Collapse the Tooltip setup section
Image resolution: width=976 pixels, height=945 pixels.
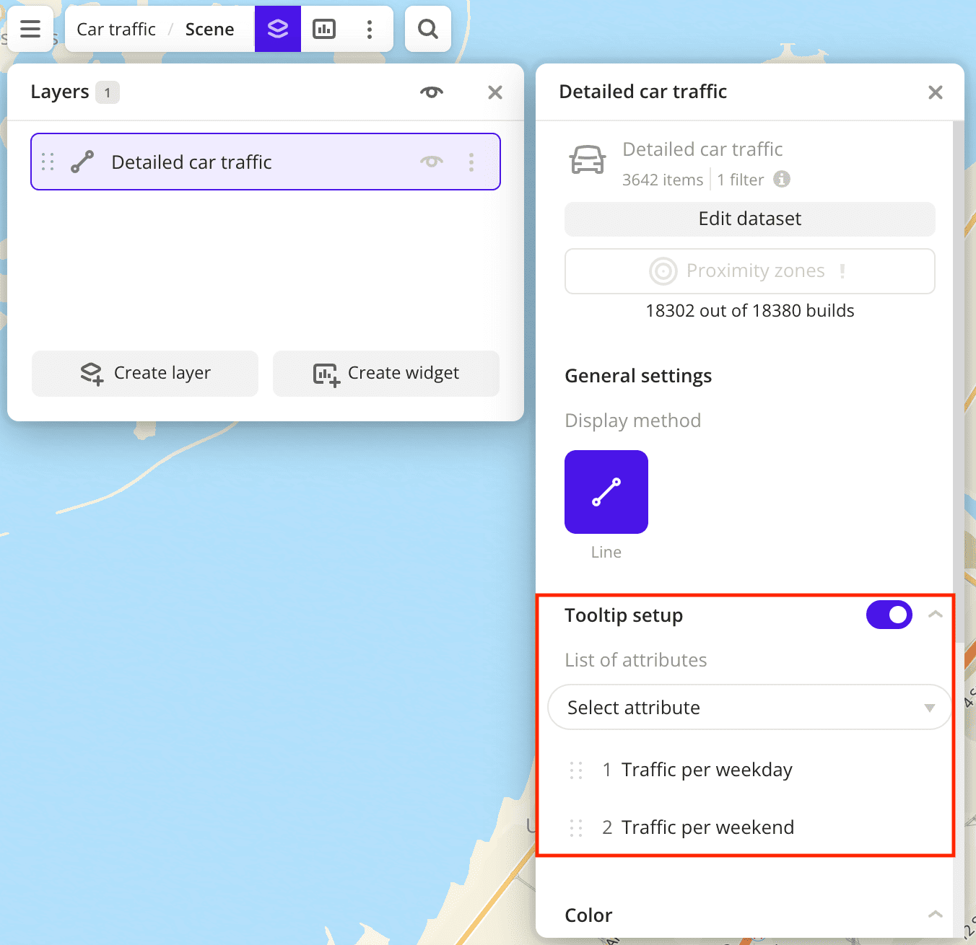[936, 615]
